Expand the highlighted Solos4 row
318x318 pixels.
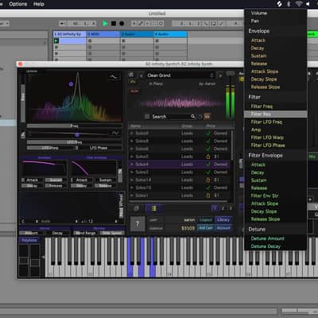(131, 165)
